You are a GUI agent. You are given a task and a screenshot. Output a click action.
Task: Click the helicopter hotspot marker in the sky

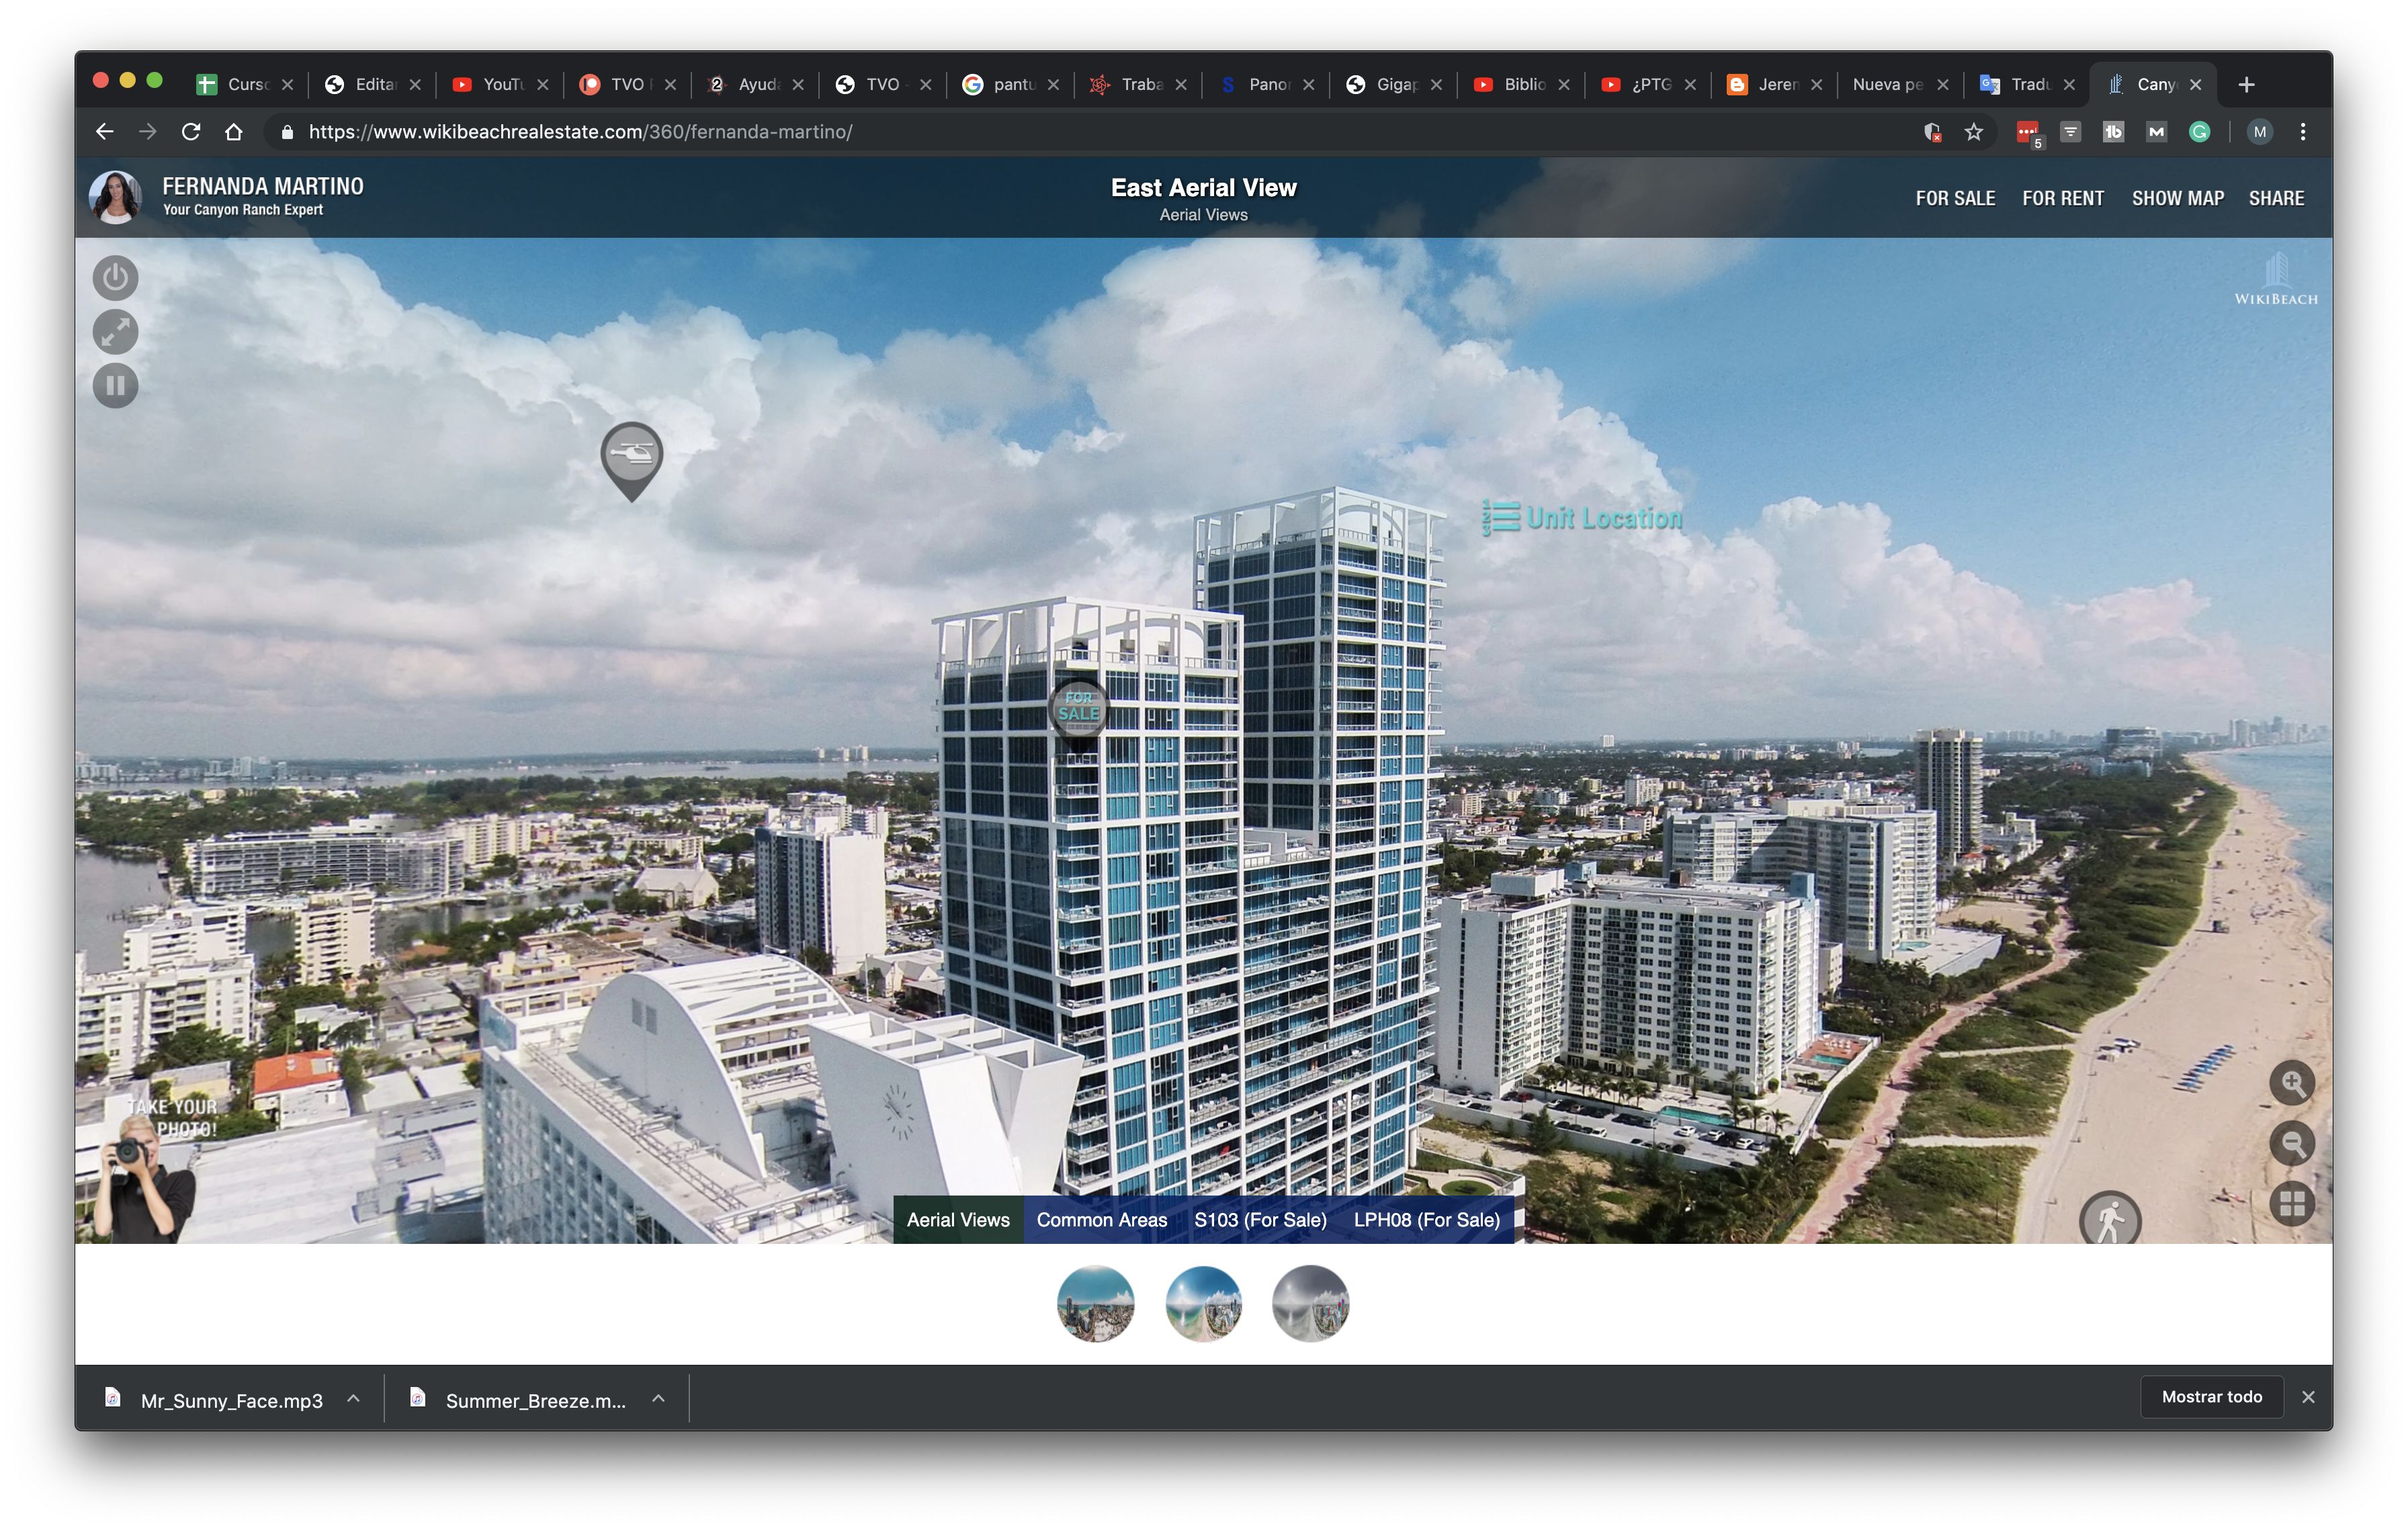(x=632, y=455)
